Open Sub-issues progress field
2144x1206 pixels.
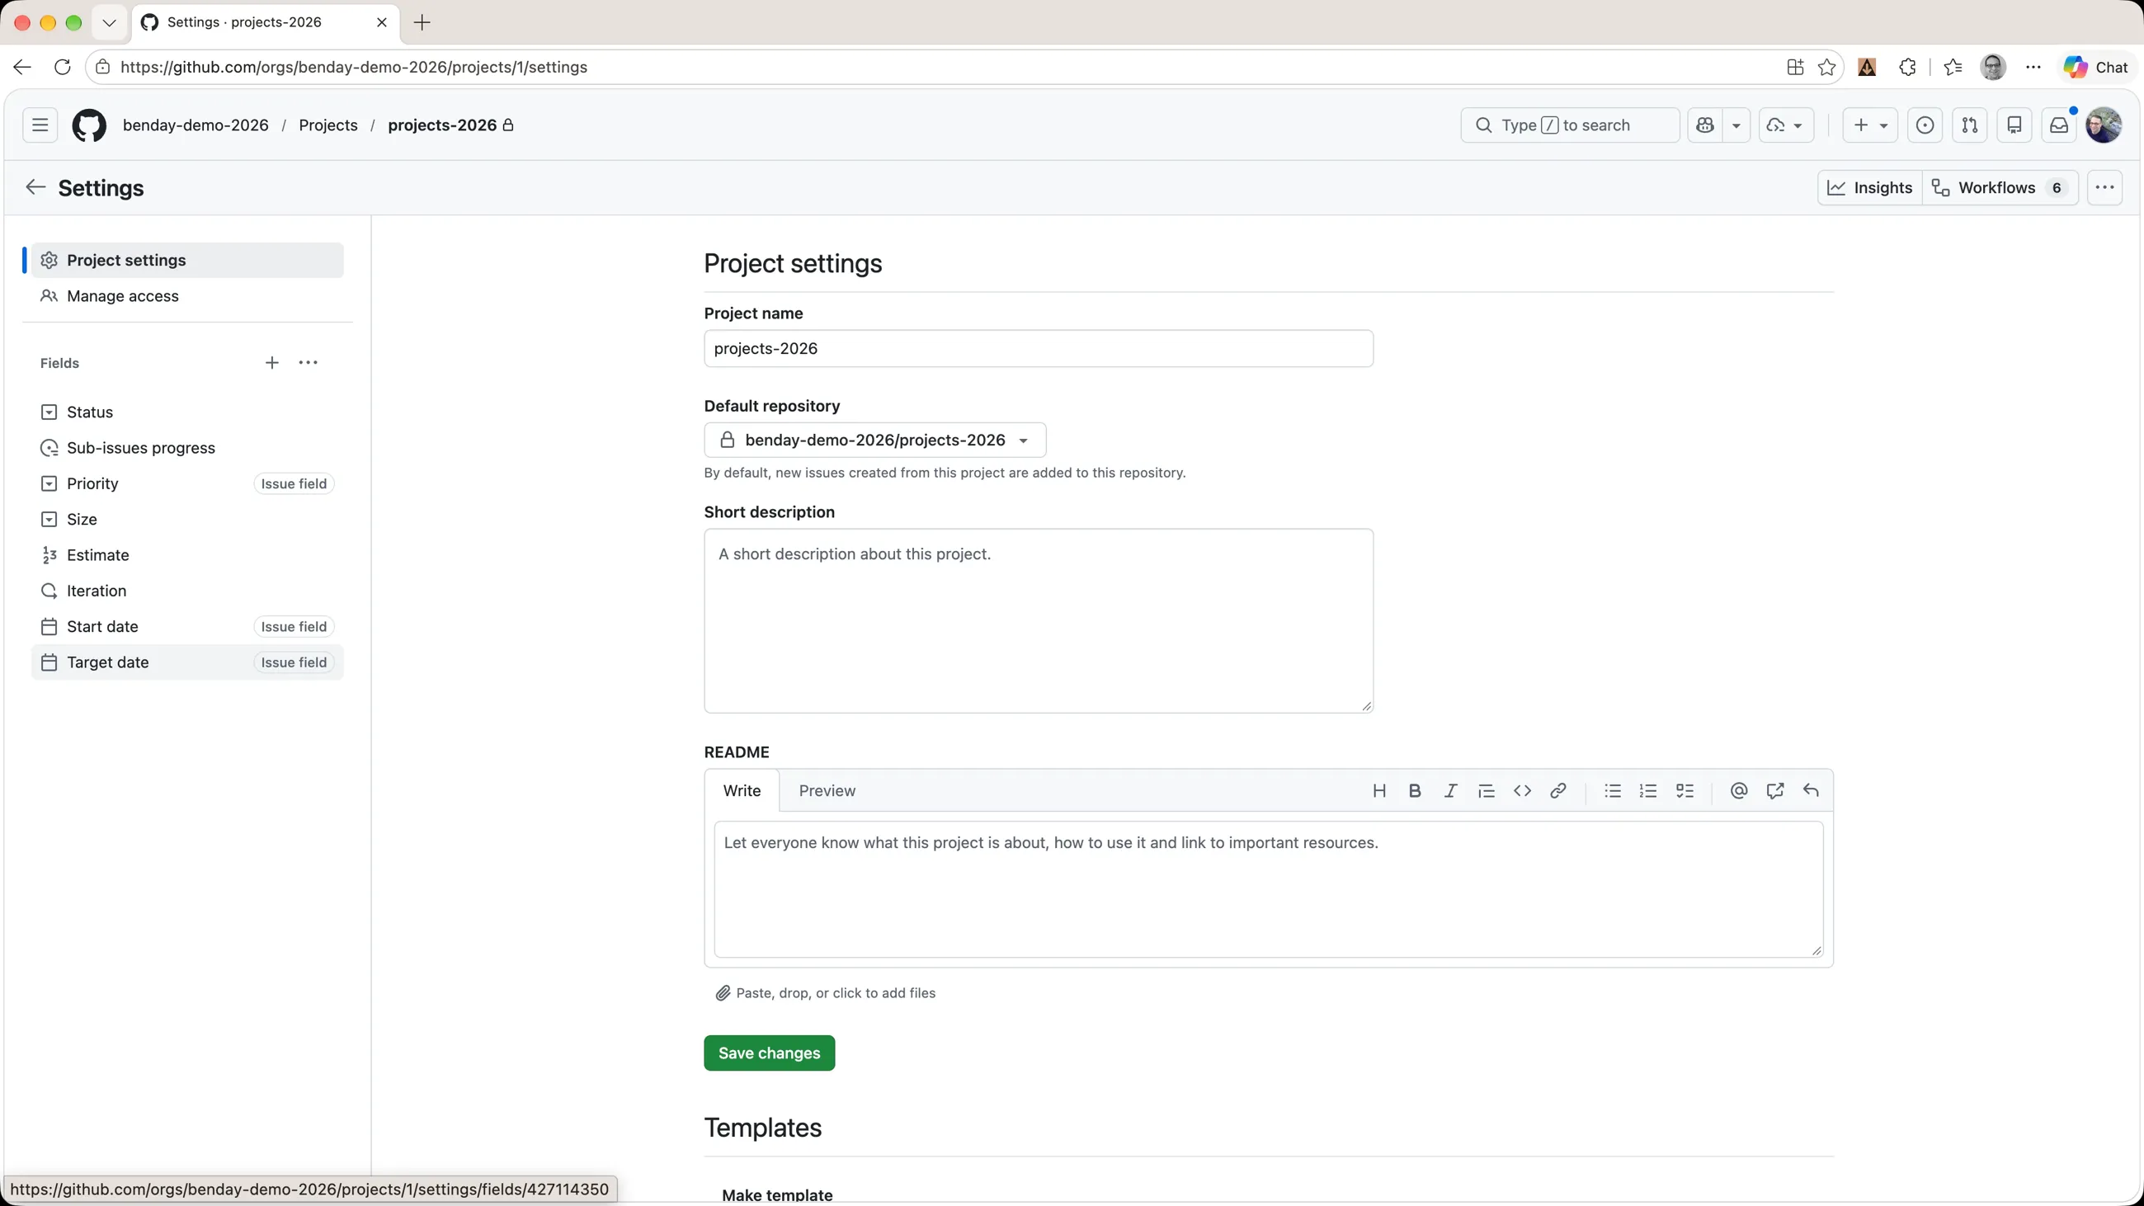tap(187, 448)
